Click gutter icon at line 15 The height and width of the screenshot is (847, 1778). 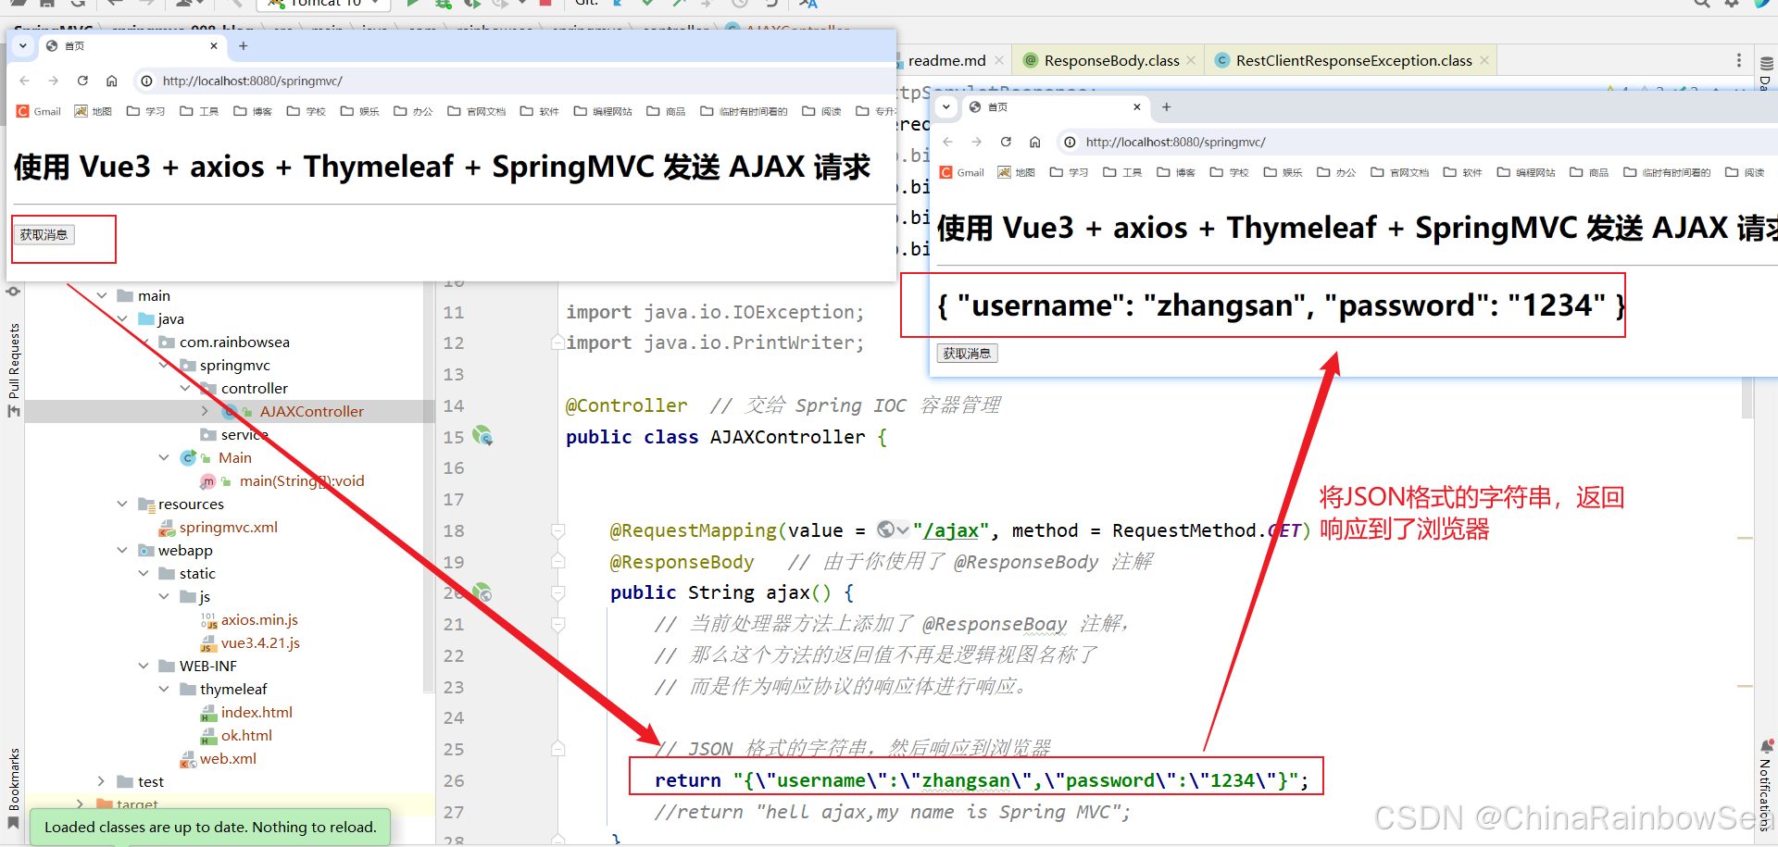(482, 436)
